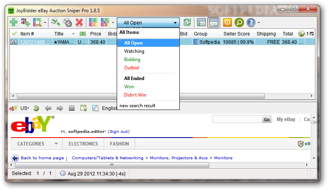Screen dimensions: 328x190
Task: Open Monitors, Projectors & Accs breadcrumb link
Action: click(179, 158)
